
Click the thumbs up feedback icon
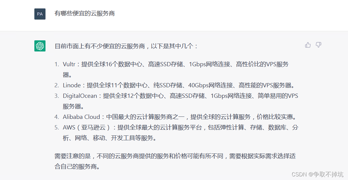tap(308, 45)
